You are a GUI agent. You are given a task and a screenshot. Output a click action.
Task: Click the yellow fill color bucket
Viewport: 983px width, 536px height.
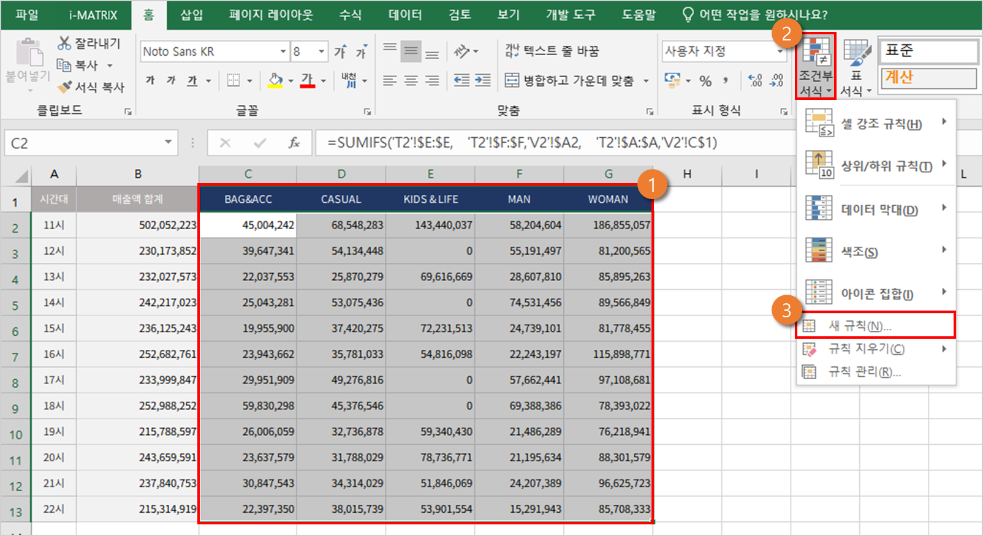(276, 80)
